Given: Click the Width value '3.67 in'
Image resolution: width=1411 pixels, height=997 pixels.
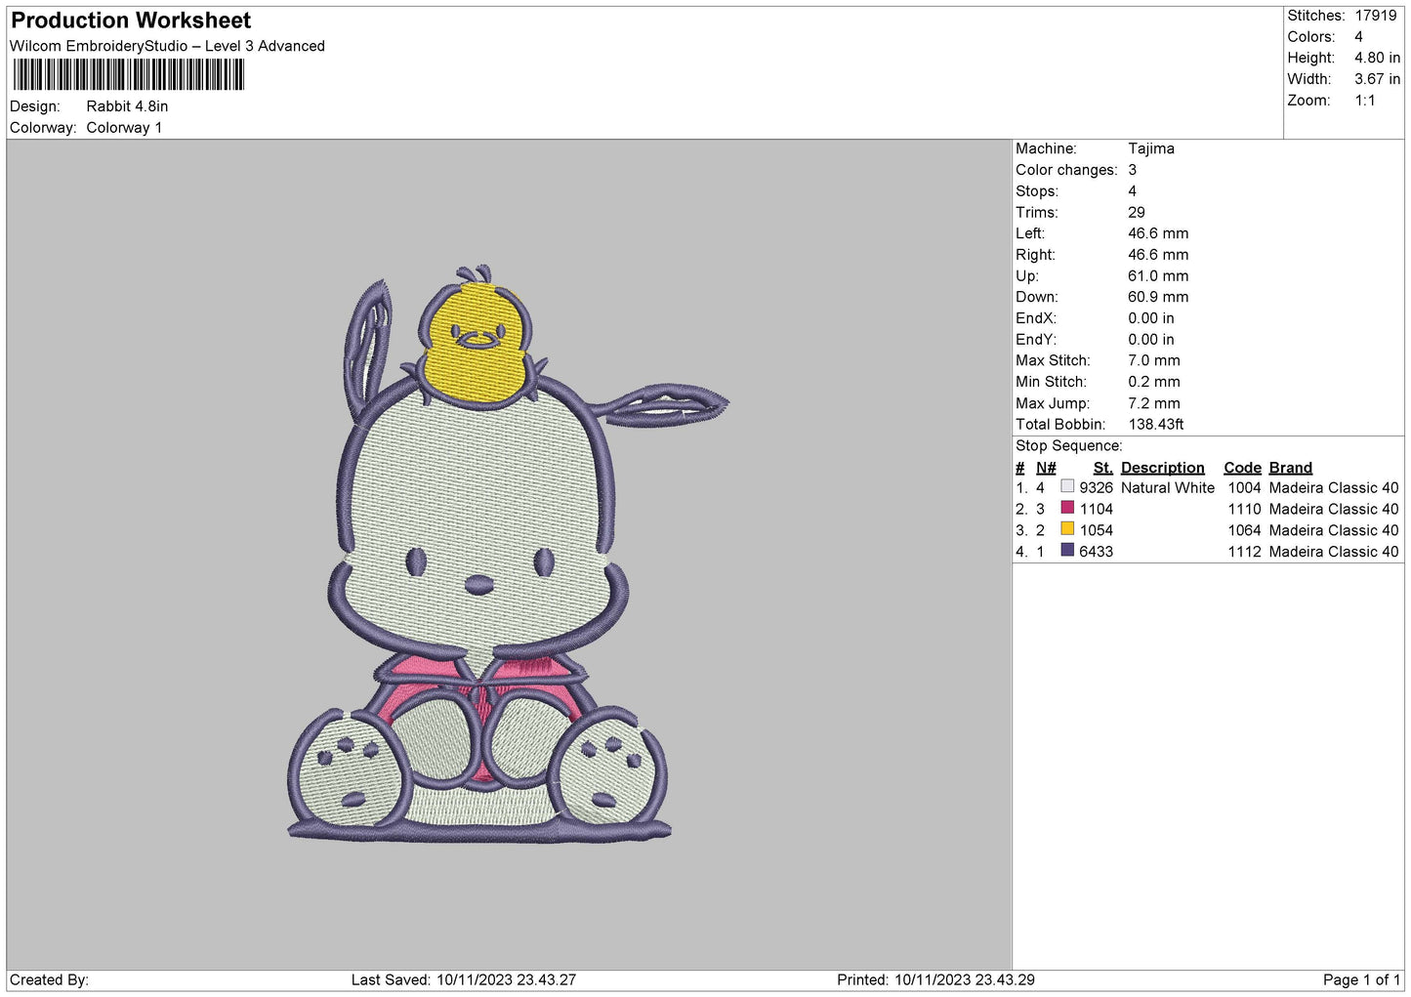Looking at the screenshot, I should [x=1377, y=79].
